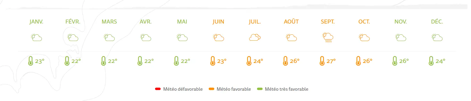Select the MARS month label
The height and width of the screenshot is (101, 471).
[109, 22]
